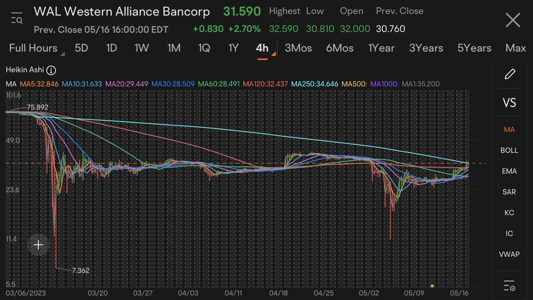This screenshot has width=533, height=300.
Task: Click the 75.892 high price marker
Action: click(x=38, y=107)
